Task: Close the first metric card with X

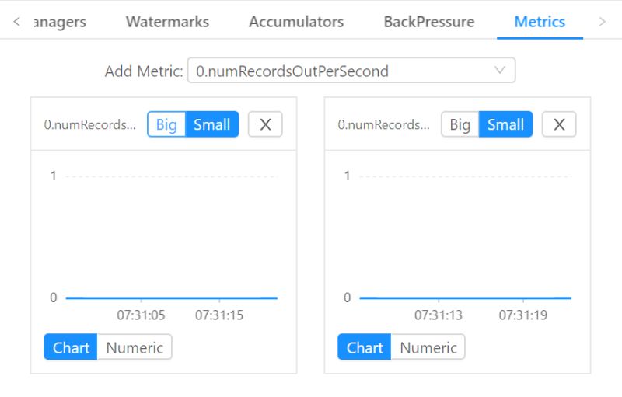Action: (265, 124)
